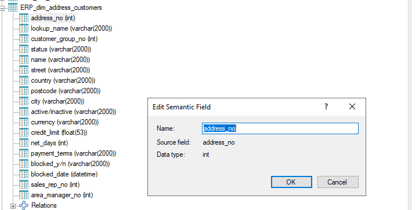This screenshot has width=419, height=210.
Task: Click the lookup_name field icon
Action: pos(24,28)
